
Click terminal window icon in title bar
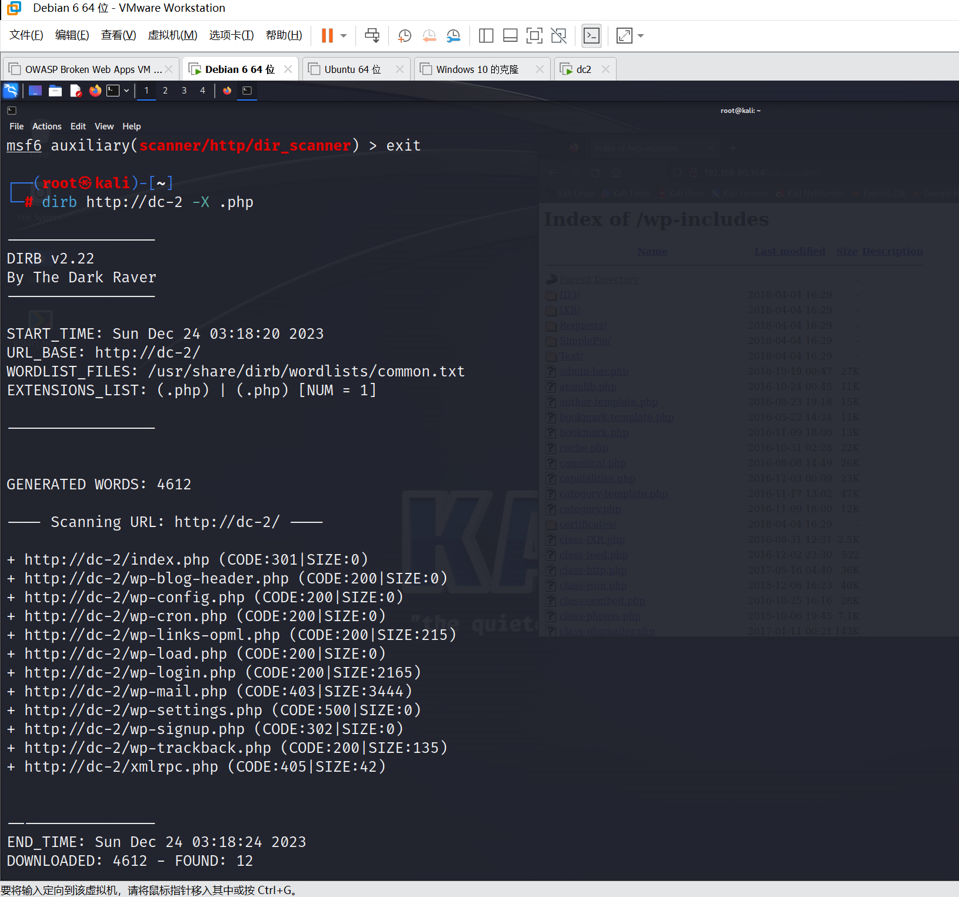tap(11, 110)
